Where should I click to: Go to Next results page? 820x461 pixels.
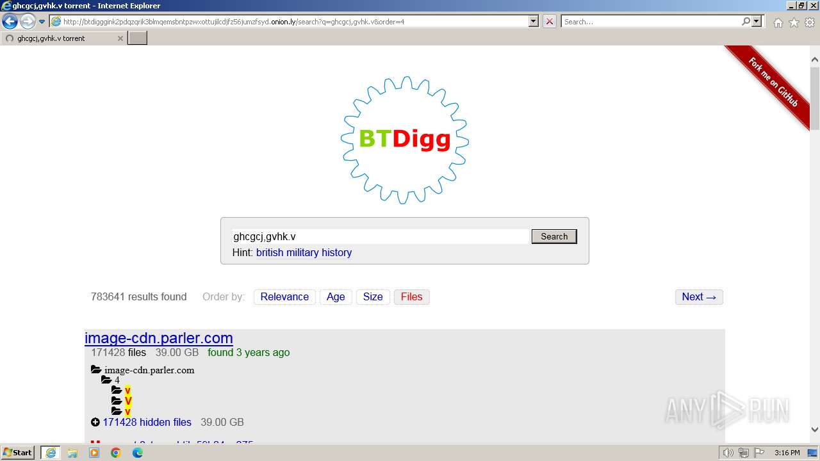pyautogui.click(x=699, y=296)
